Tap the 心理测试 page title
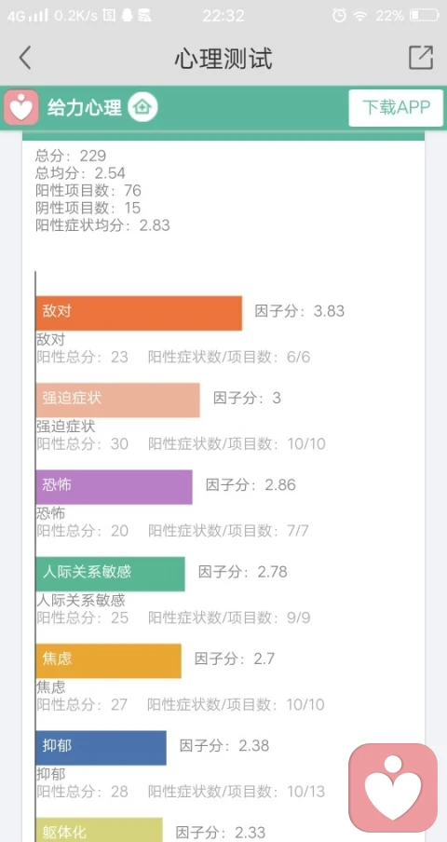Screen dimensions: 447x842 223,58
